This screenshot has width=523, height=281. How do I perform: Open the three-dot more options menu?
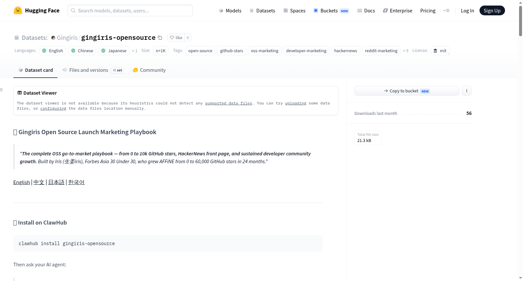pyautogui.click(x=467, y=91)
